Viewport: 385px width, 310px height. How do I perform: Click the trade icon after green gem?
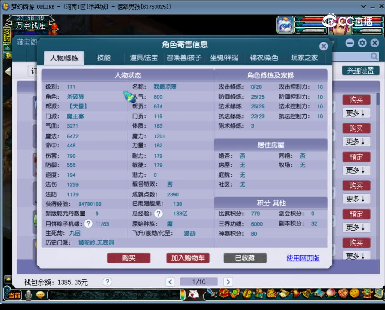pyautogui.click(x=247, y=293)
